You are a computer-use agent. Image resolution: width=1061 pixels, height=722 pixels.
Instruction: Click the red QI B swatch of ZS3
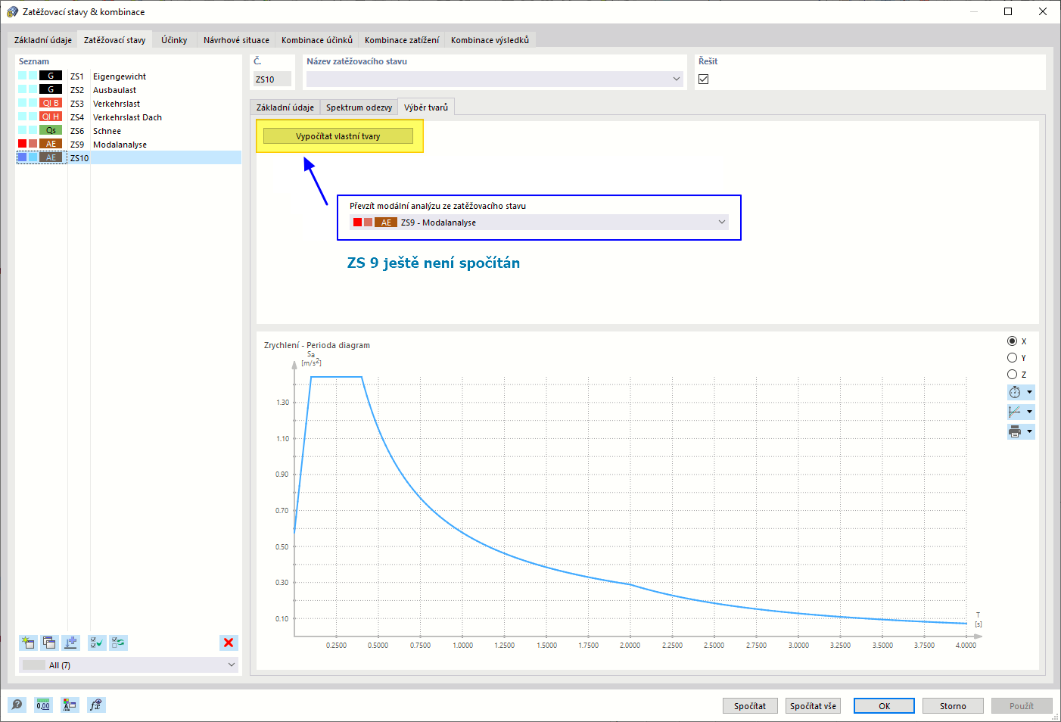tap(51, 103)
